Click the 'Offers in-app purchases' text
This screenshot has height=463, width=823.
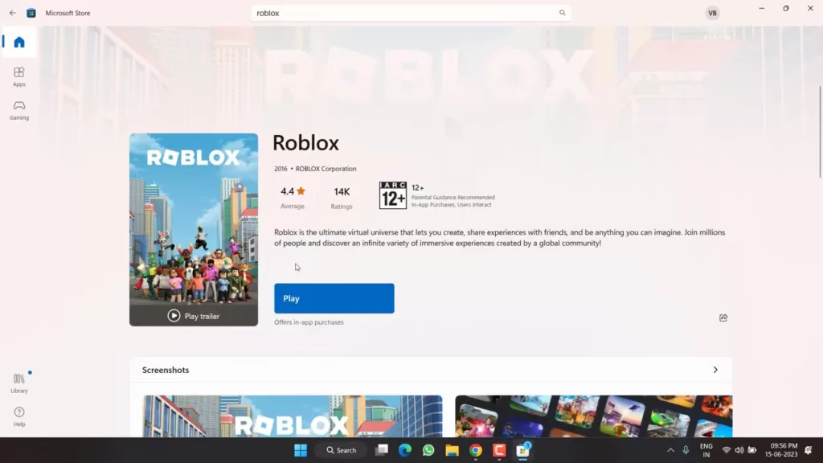point(309,322)
